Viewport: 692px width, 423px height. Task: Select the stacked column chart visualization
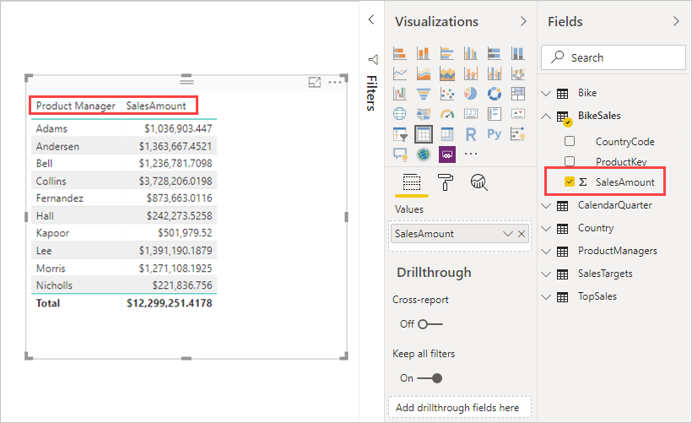424,53
